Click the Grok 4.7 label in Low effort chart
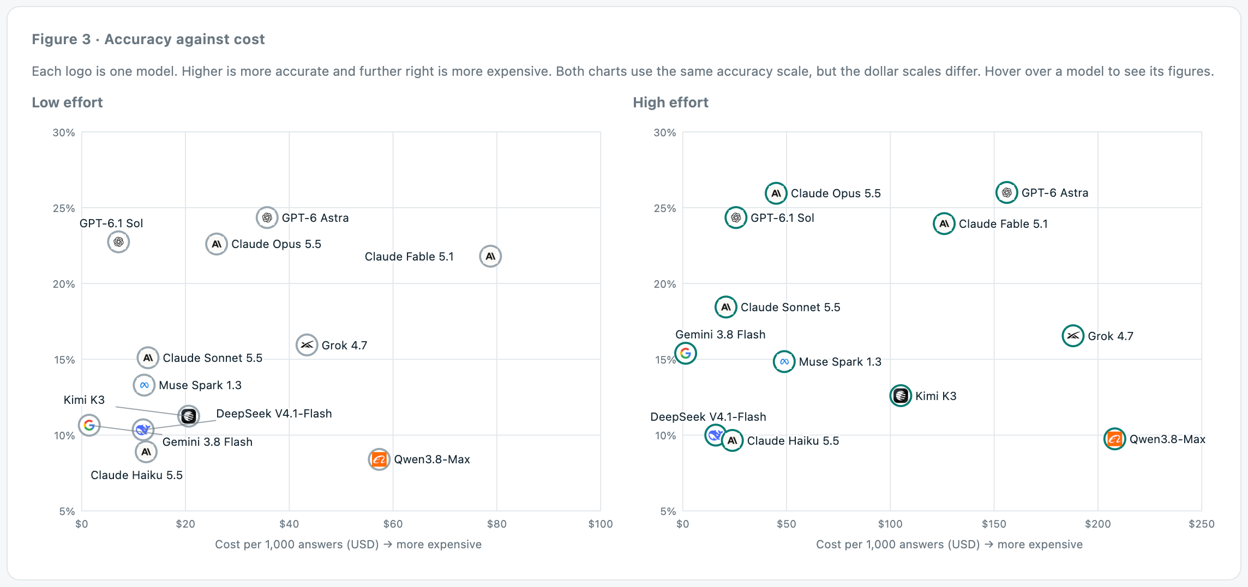 (344, 346)
